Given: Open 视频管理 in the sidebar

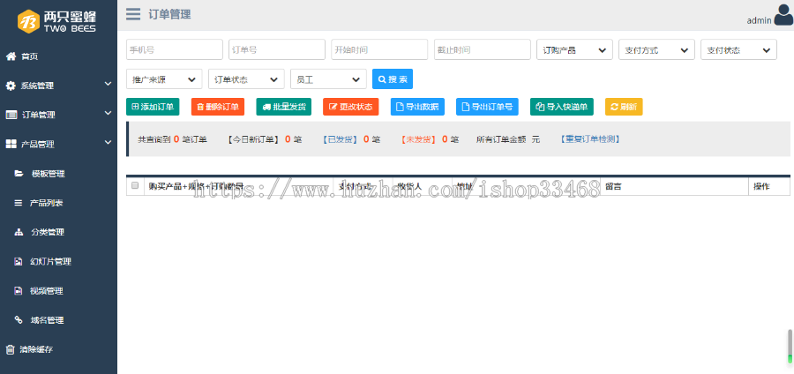Looking at the screenshot, I should click(x=46, y=290).
